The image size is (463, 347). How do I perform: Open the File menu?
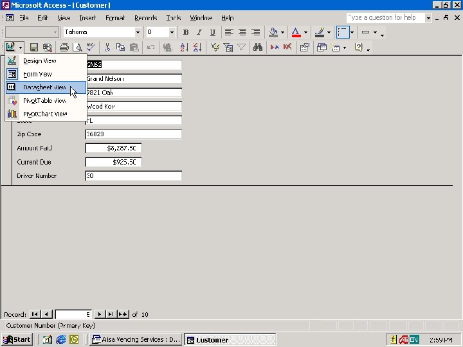pos(24,18)
